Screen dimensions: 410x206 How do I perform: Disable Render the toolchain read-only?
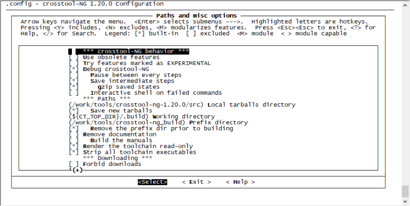coord(74,146)
